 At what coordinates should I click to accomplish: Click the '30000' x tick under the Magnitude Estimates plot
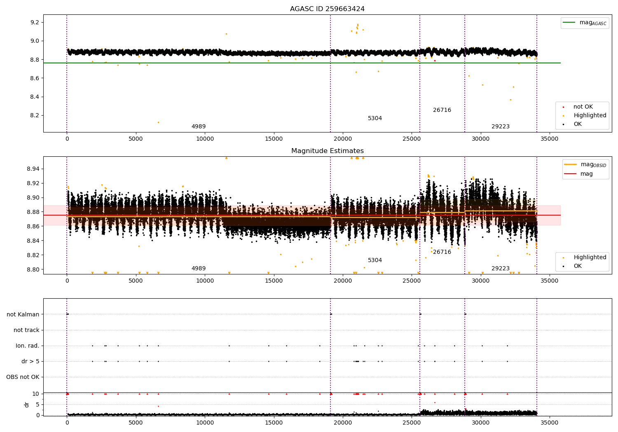point(481,281)
